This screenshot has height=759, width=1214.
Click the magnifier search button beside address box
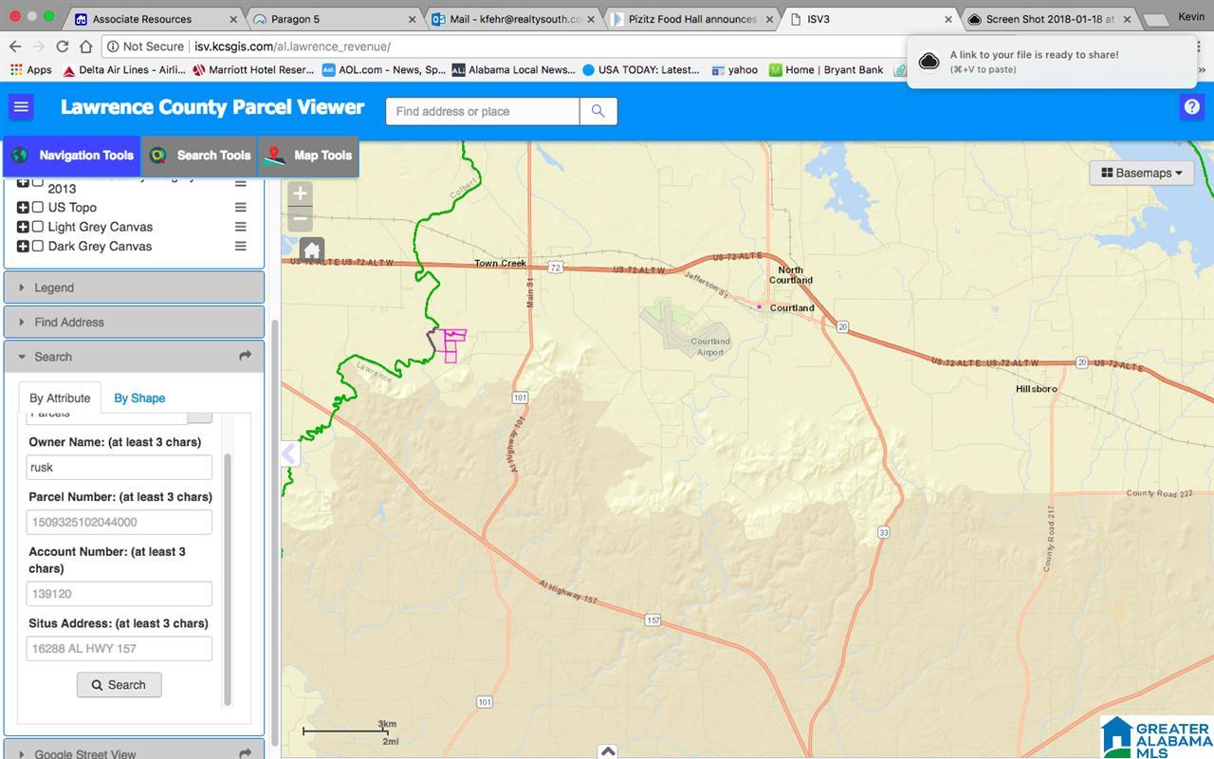(598, 111)
